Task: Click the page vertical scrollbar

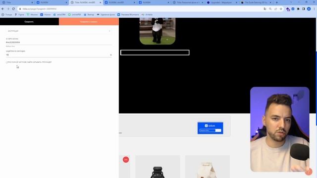Action: click(x=316, y=89)
